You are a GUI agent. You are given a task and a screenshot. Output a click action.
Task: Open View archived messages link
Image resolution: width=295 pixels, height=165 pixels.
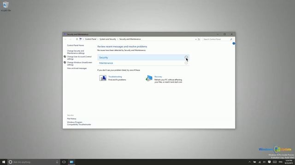tap(77, 68)
